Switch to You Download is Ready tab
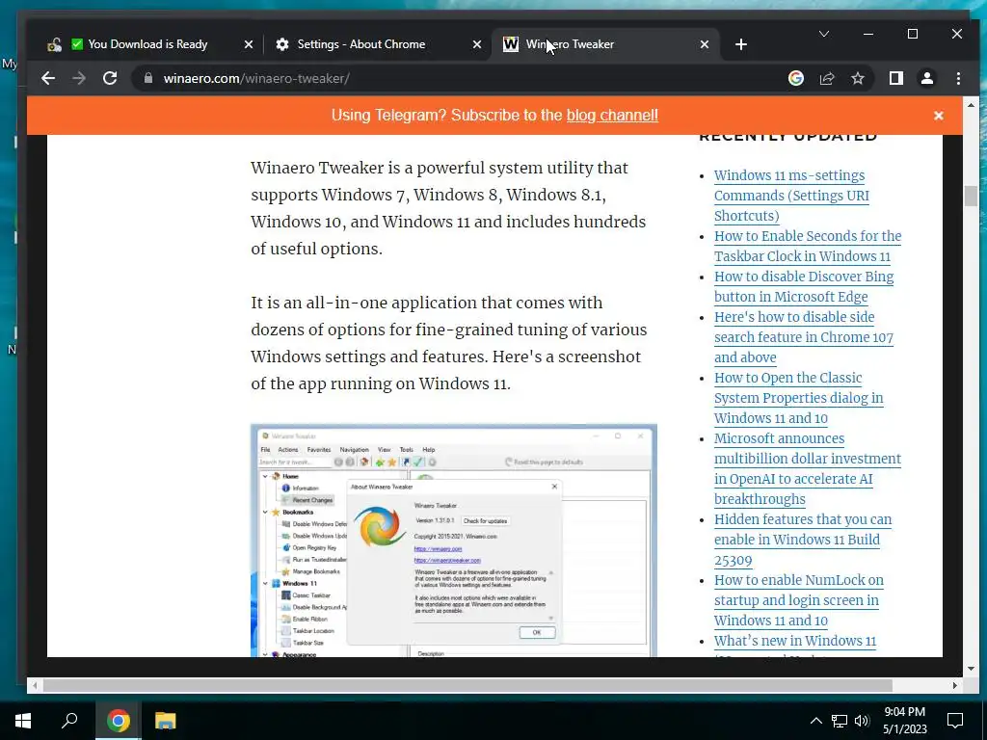The image size is (987, 740). coord(147,44)
